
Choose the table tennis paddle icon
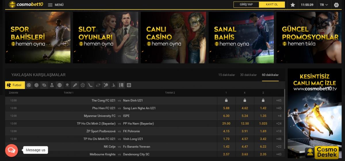click(106, 85)
